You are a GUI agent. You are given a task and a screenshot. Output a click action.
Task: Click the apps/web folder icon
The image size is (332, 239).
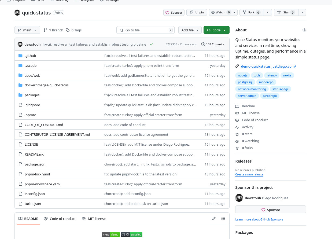[x=20, y=75]
